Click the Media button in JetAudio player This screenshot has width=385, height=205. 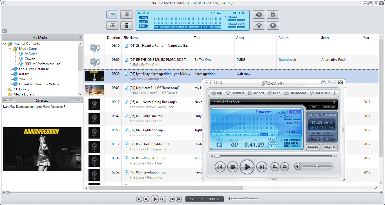click(313, 147)
